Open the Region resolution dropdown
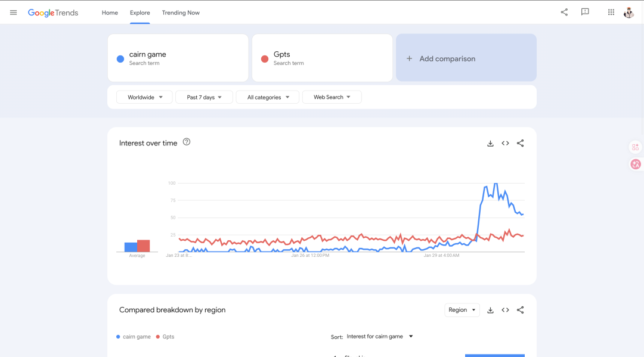Image resolution: width=644 pixels, height=357 pixels. pos(462,310)
